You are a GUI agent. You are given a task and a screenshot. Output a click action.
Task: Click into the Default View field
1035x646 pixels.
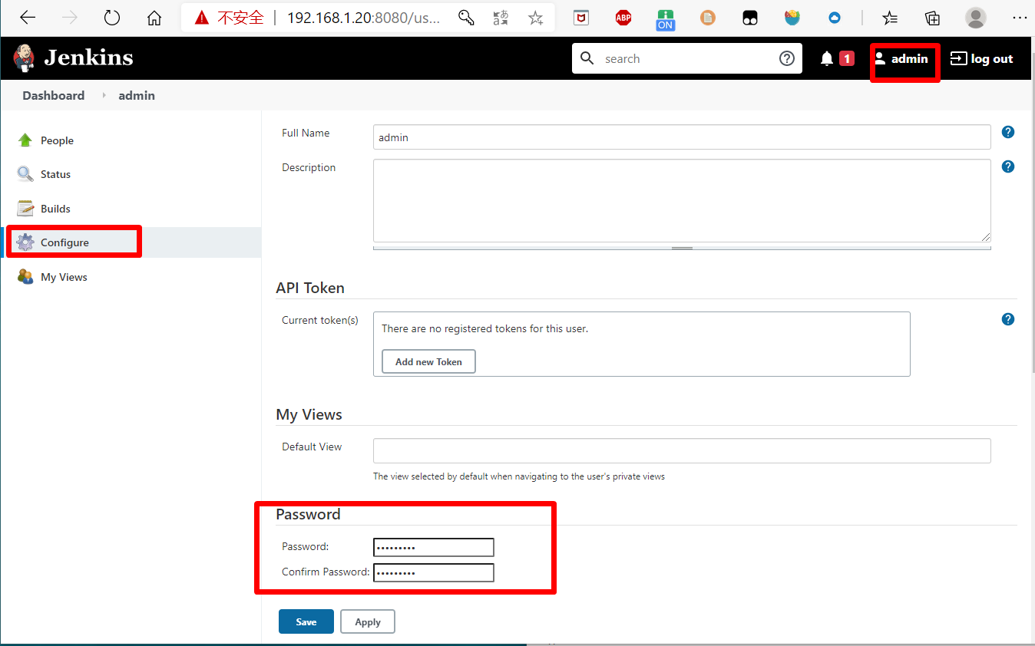(682, 451)
